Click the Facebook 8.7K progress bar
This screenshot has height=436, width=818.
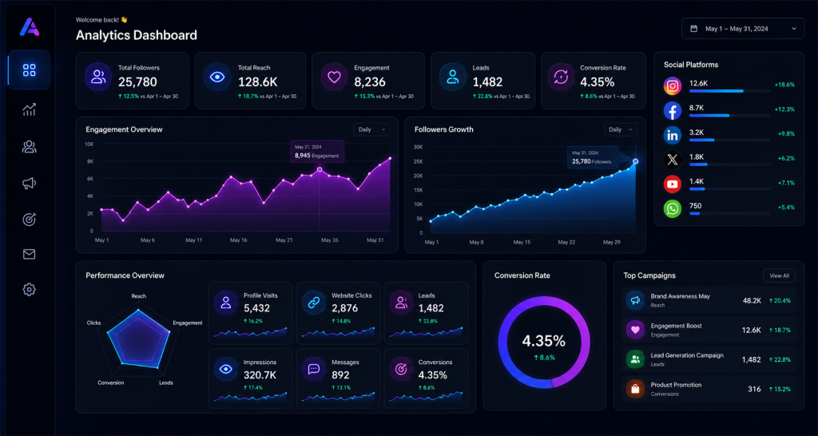tap(730, 115)
